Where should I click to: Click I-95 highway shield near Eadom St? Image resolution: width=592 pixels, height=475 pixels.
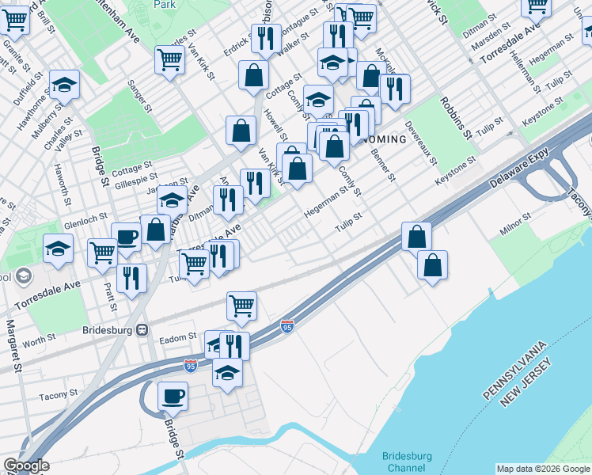(x=287, y=326)
